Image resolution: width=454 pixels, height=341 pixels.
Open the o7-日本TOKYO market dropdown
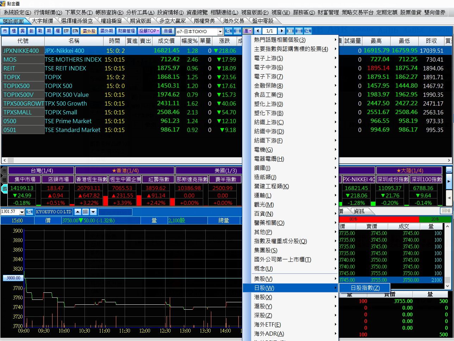pyautogui.click(x=220, y=32)
